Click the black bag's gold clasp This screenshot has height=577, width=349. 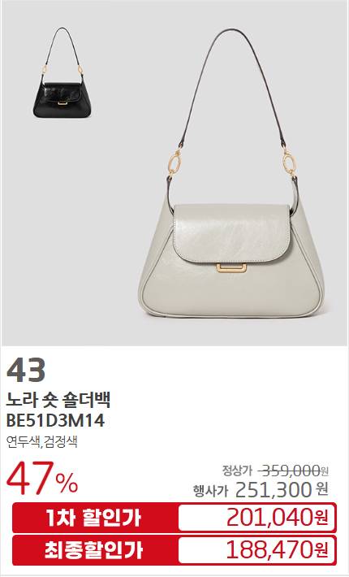[62, 104]
